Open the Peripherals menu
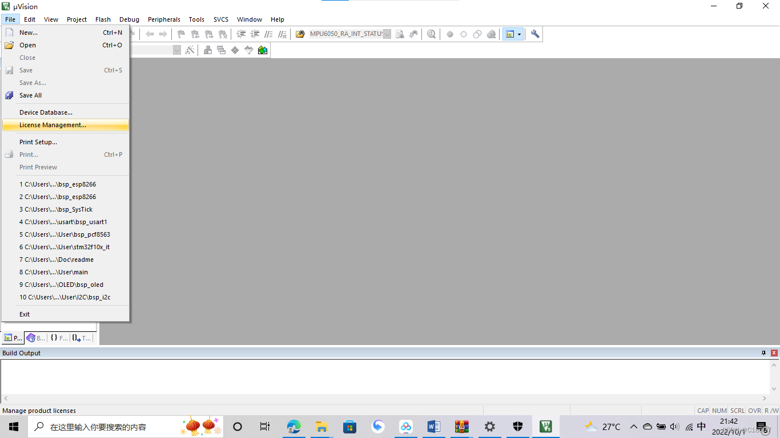This screenshot has width=780, height=438. (164, 19)
